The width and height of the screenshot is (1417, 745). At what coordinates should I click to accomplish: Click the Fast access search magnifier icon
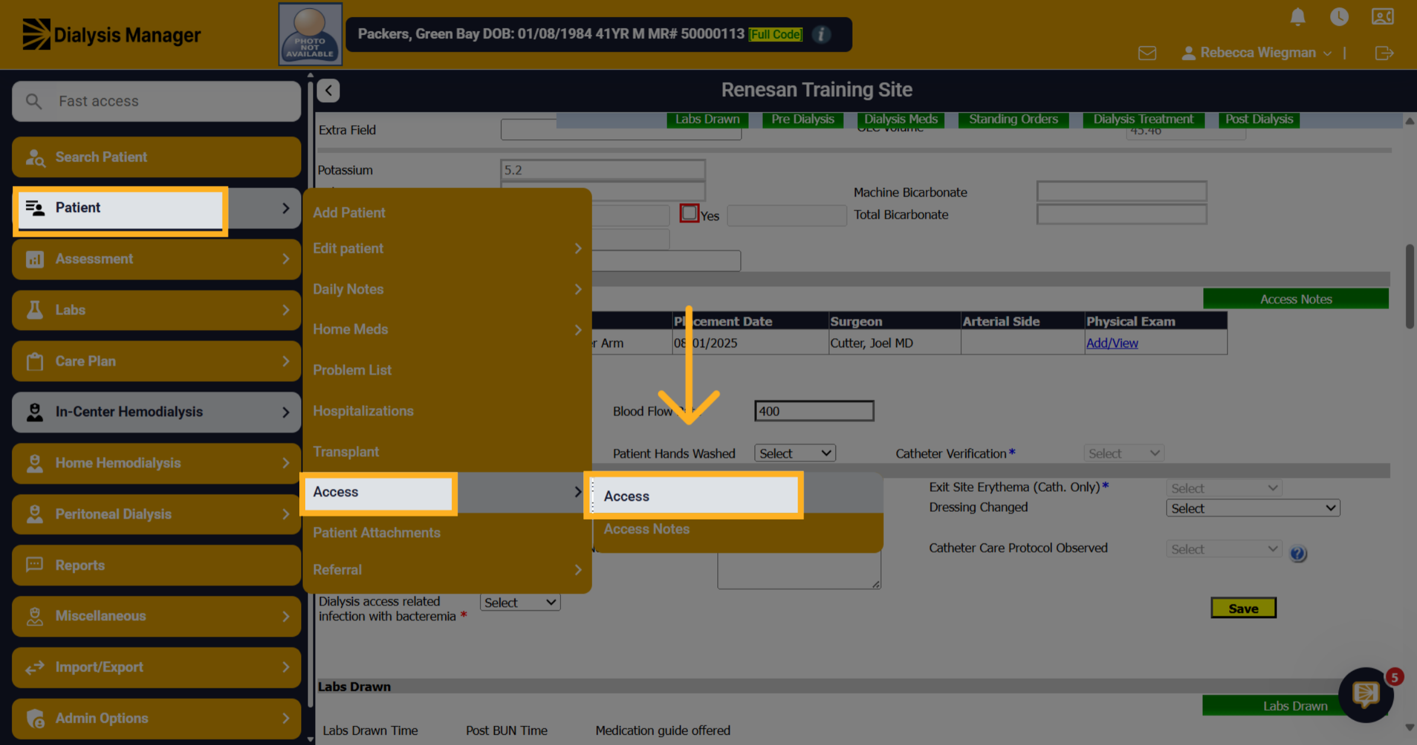point(34,102)
